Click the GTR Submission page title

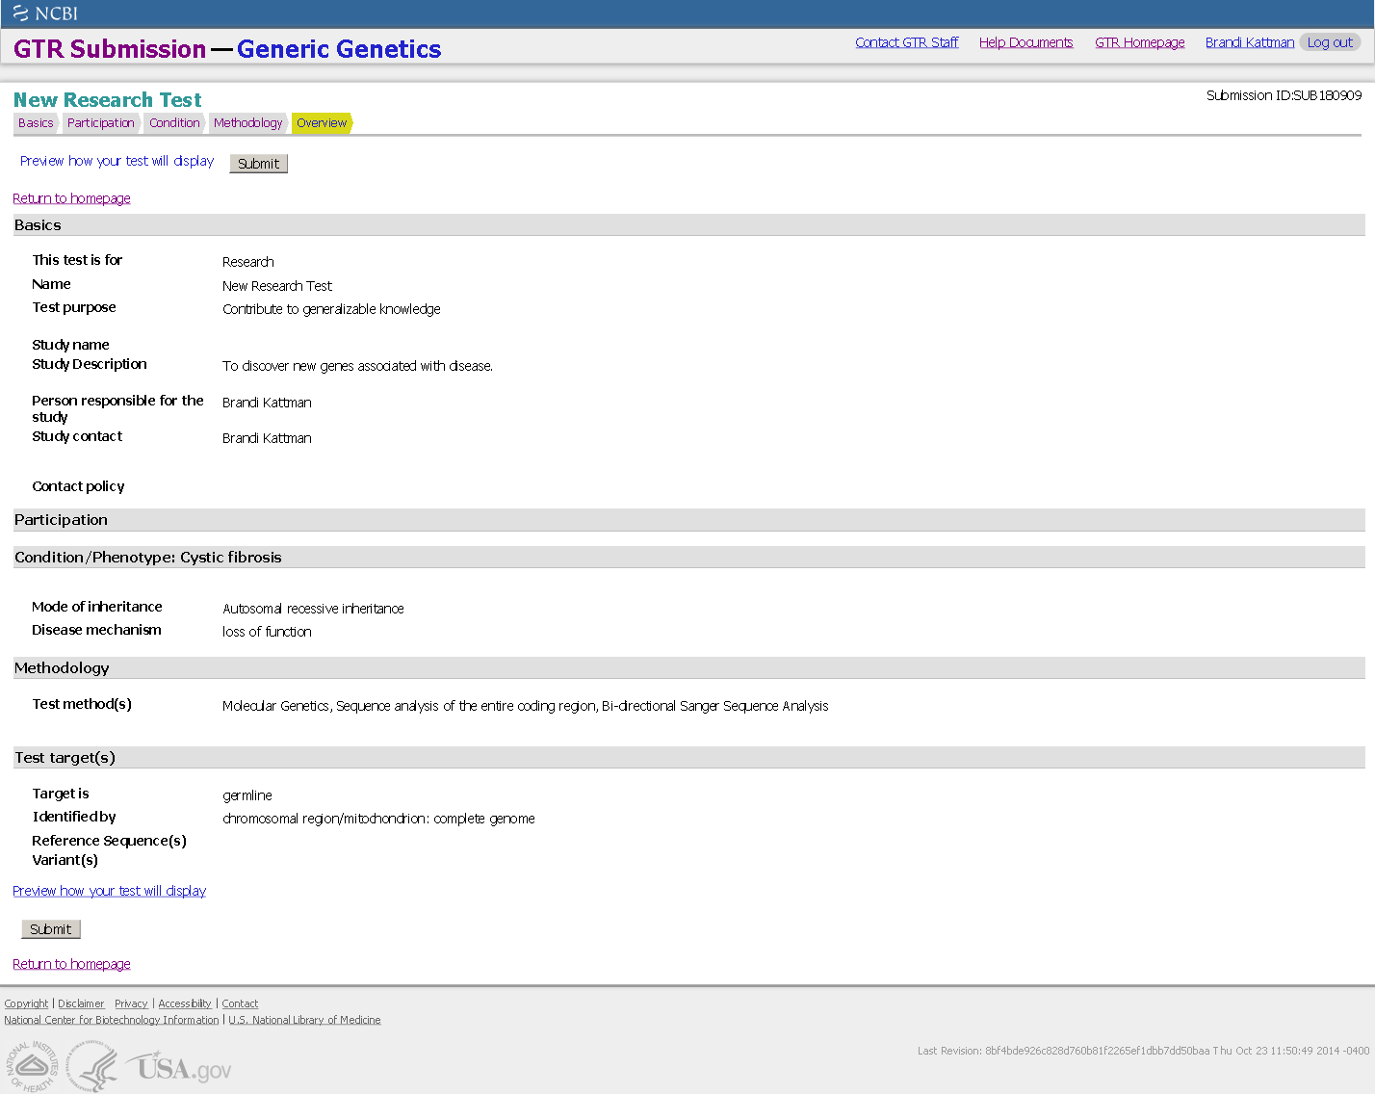click(110, 49)
